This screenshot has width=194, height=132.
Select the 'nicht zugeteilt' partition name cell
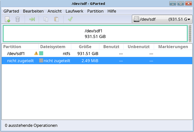pyautogui.click(x=21, y=61)
